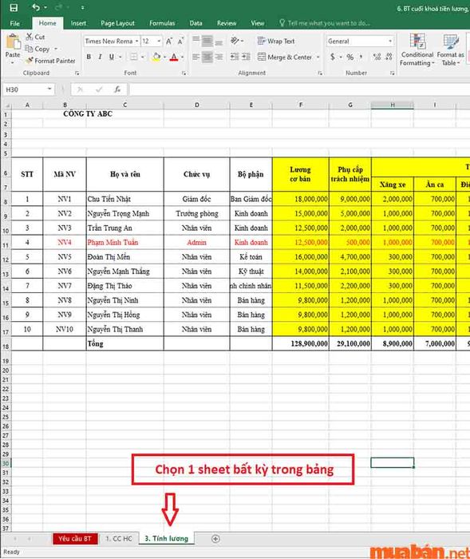Open the Merge & Center dropdown arrow
This screenshot has height=559, width=470.
coord(318,57)
